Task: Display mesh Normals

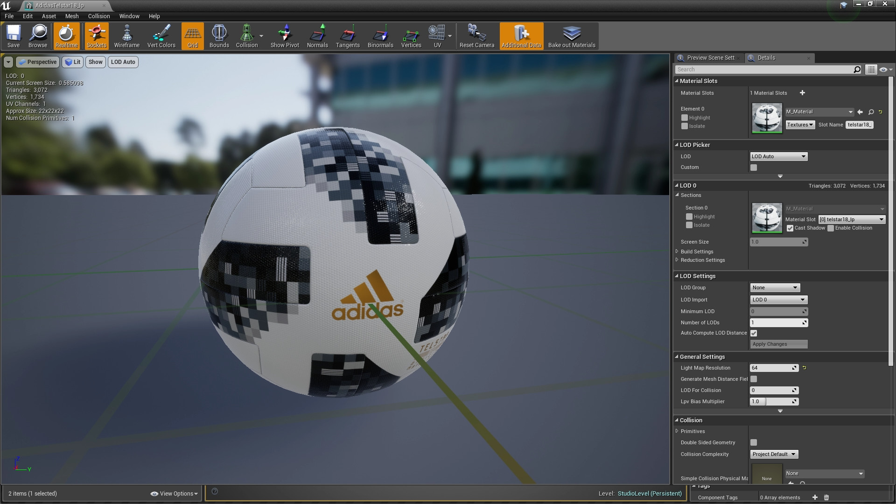Action: tap(317, 36)
